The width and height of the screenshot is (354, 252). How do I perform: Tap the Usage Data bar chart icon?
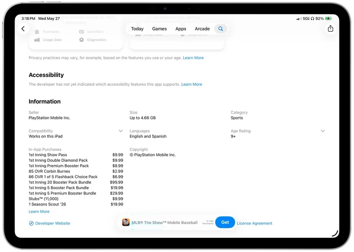pyautogui.click(x=37, y=40)
